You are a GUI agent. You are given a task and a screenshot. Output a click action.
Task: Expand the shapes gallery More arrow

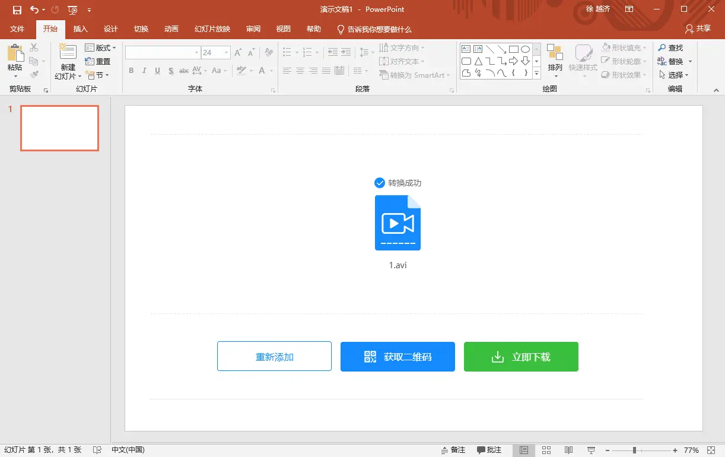tap(536, 74)
